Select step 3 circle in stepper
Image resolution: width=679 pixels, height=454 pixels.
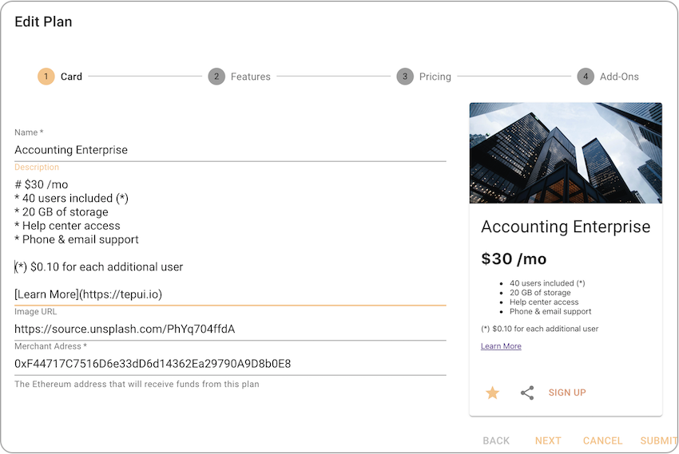click(x=405, y=77)
